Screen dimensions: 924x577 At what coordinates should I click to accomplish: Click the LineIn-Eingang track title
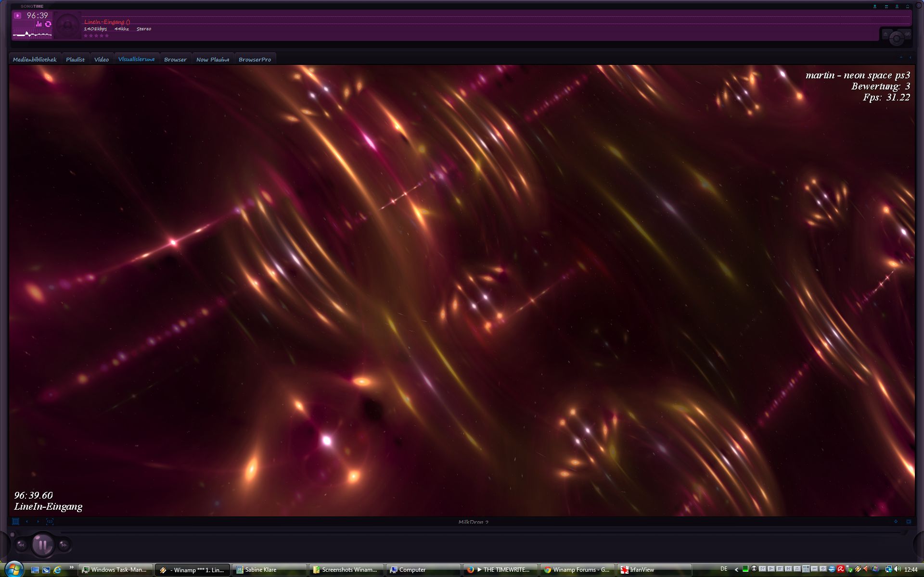point(107,22)
